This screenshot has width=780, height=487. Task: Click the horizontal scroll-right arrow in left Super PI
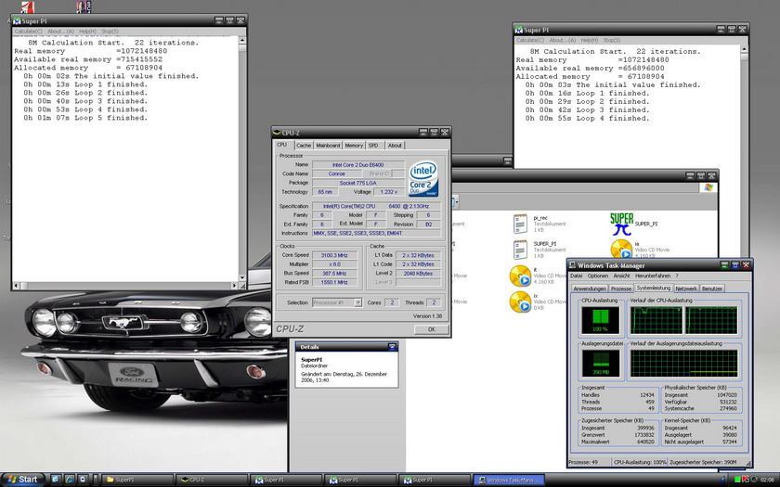pyautogui.click(x=234, y=286)
